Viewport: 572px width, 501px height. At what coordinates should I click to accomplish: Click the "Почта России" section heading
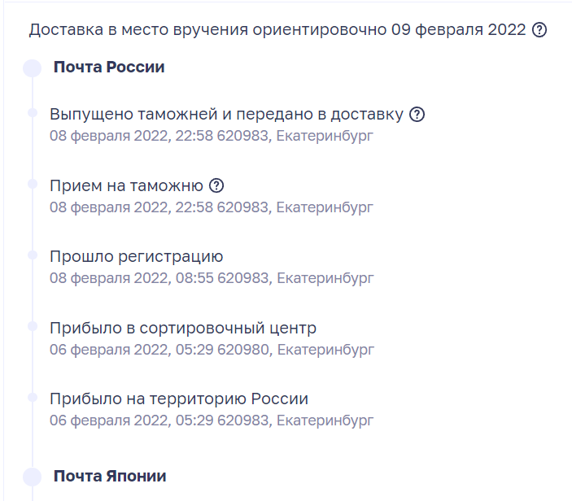109,68
